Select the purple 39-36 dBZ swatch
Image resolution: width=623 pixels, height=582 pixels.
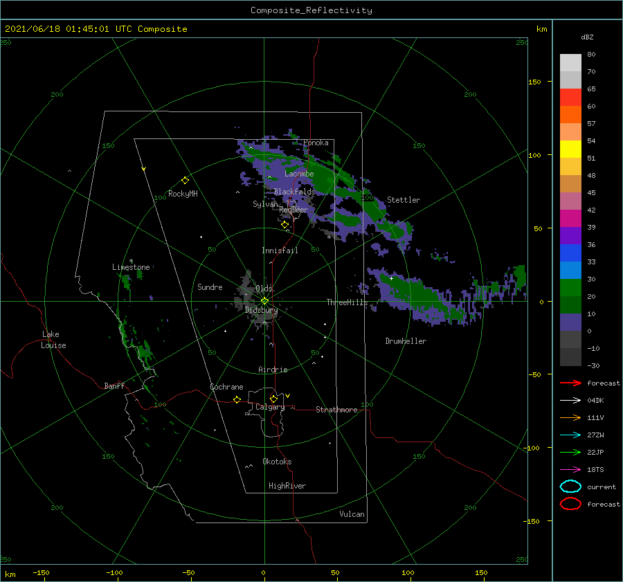point(570,235)
